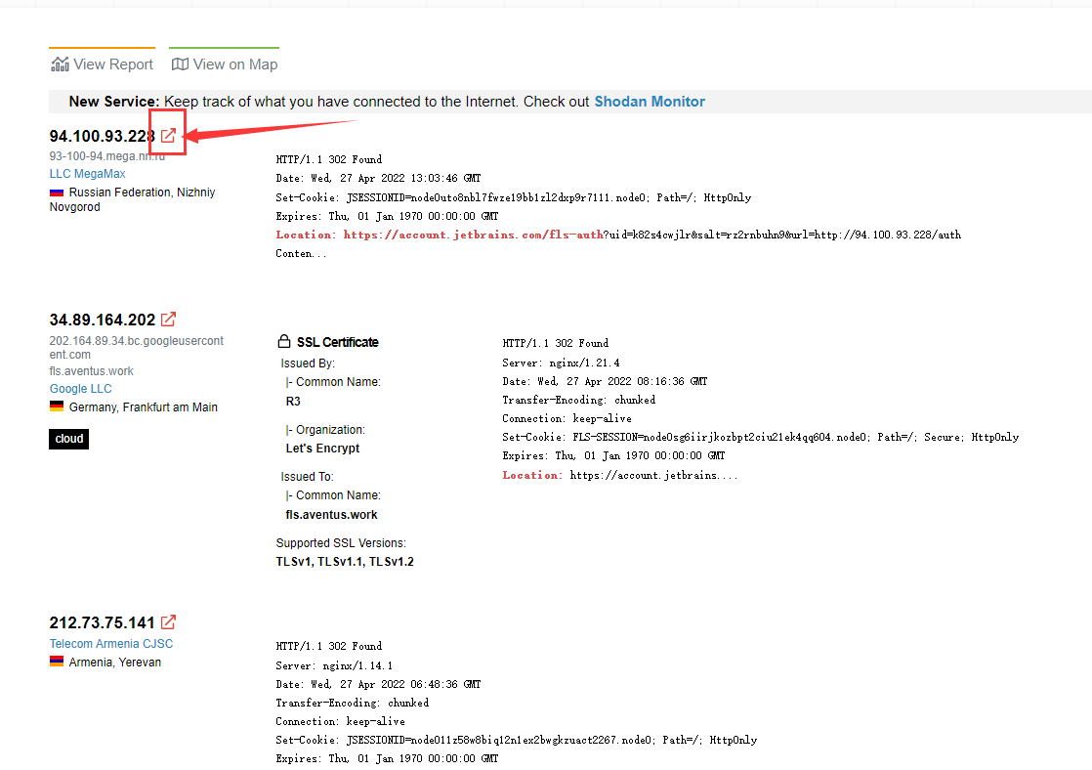1092x770 pixels.
Task: Click the Armenia flag icon
Action: pyautogui.click(x=57, y=663)
